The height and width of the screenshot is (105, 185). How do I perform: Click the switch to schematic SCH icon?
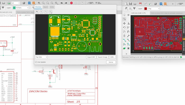[x=140, y=4]
